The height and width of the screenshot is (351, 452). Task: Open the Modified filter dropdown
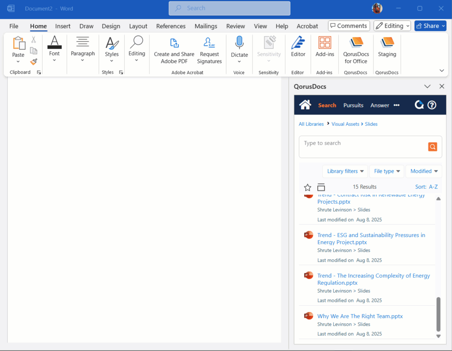tap(424, 171)
